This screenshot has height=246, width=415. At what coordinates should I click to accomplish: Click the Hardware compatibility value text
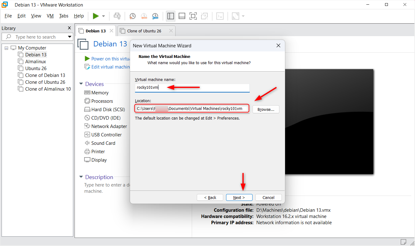coord(291,216)
